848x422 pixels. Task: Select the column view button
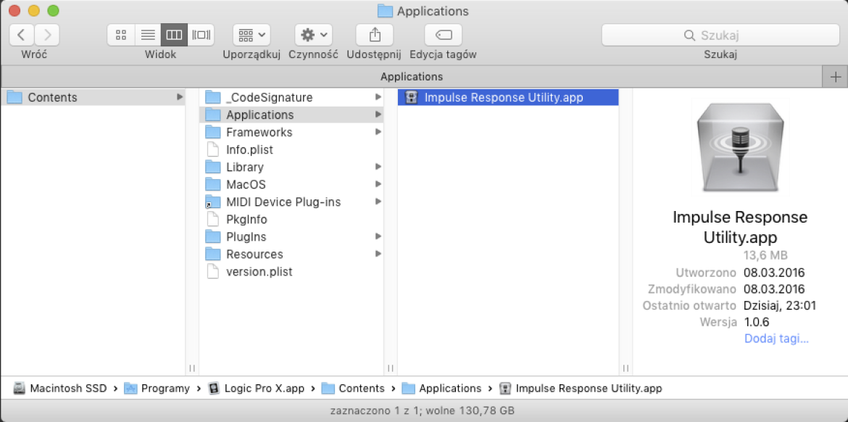tap(174, 35)
